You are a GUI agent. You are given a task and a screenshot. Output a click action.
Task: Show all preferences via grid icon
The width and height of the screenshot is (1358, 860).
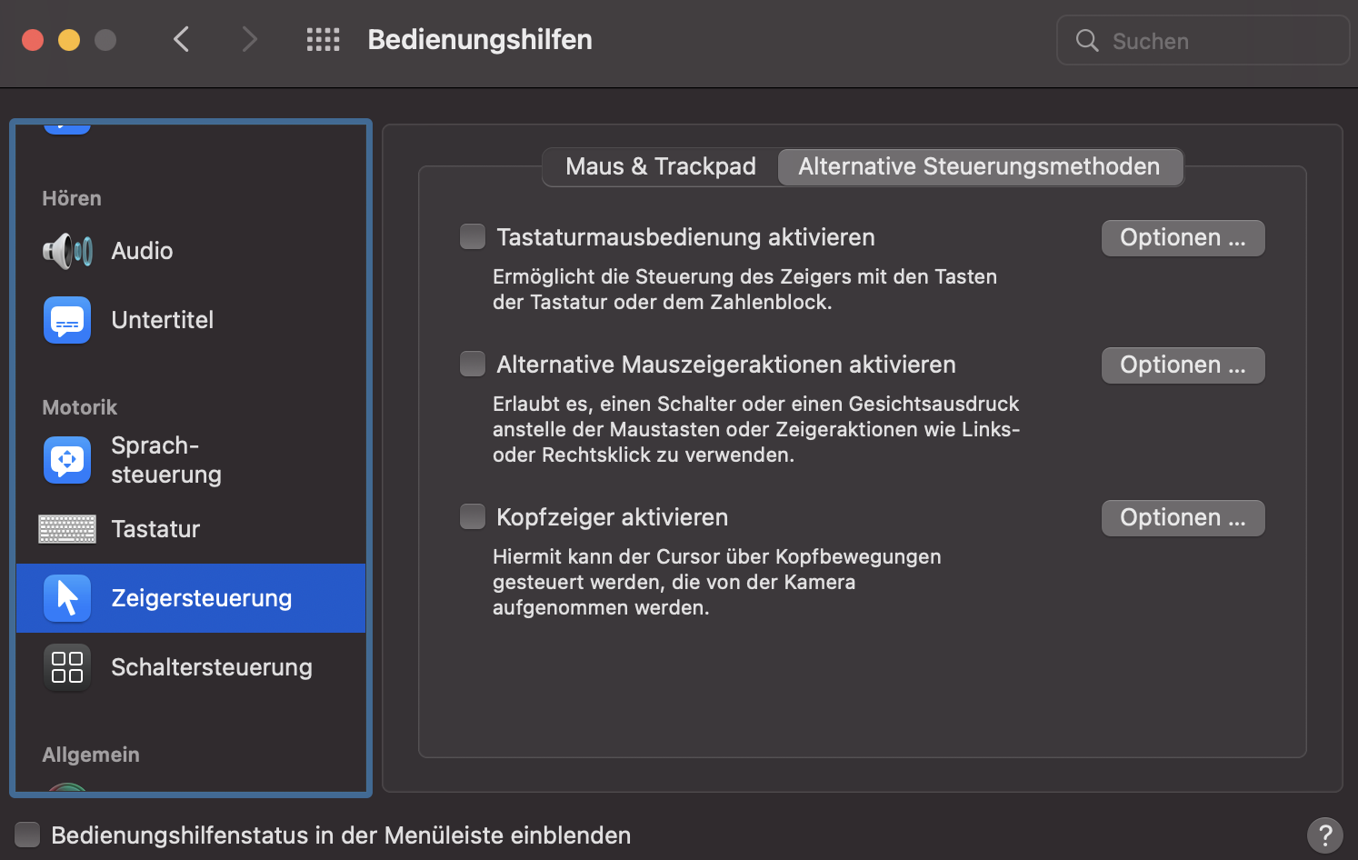pyautogui.click(x=323, y=40)
